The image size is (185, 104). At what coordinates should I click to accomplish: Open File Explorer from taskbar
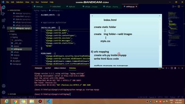32,101
